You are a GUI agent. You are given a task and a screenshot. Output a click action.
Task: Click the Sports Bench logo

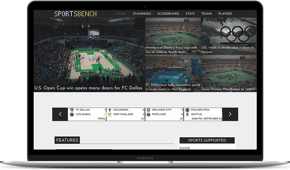point(75,14)
